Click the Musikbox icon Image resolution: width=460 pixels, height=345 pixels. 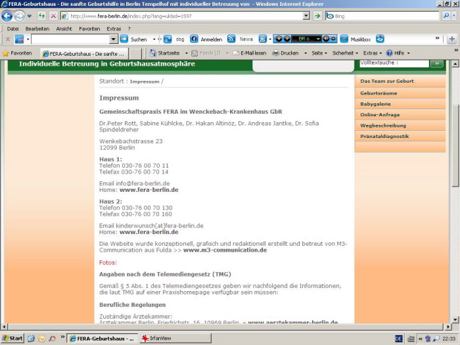[344, 39]
